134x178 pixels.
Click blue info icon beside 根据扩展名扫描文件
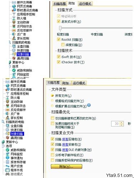tap(89, 105)
